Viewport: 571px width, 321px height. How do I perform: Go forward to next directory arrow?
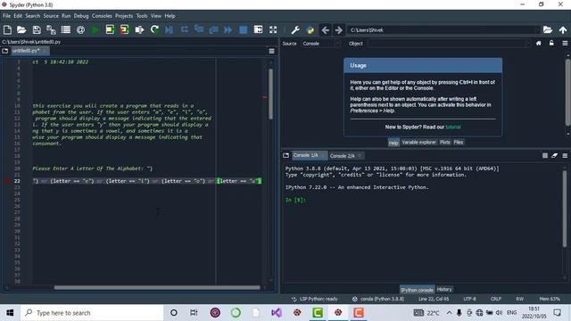tap(339, 29)
